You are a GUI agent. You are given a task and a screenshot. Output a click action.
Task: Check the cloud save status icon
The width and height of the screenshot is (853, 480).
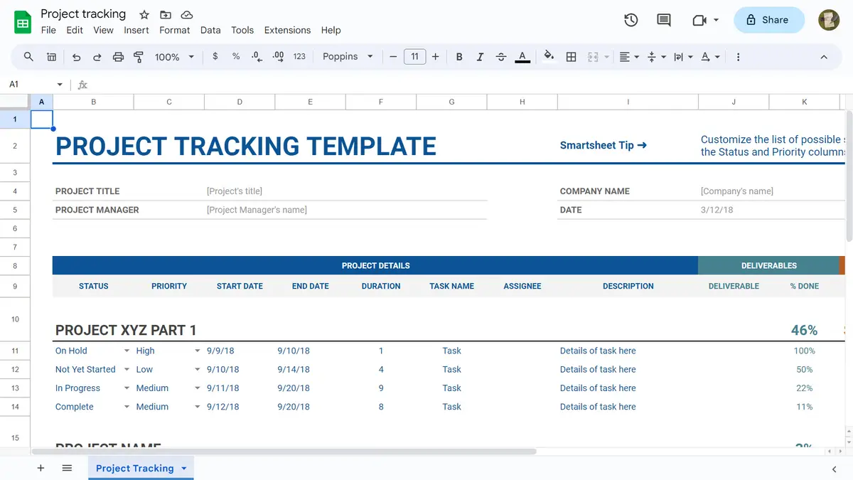click(x=187, y=15)
